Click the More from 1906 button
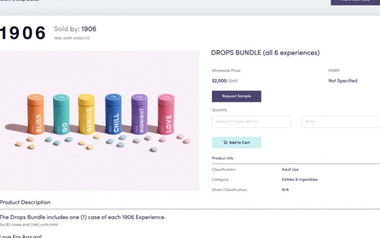380x238 pixels. 355,2
